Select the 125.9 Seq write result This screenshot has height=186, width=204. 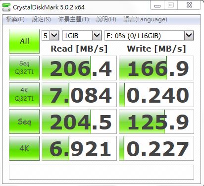(156, 122)
